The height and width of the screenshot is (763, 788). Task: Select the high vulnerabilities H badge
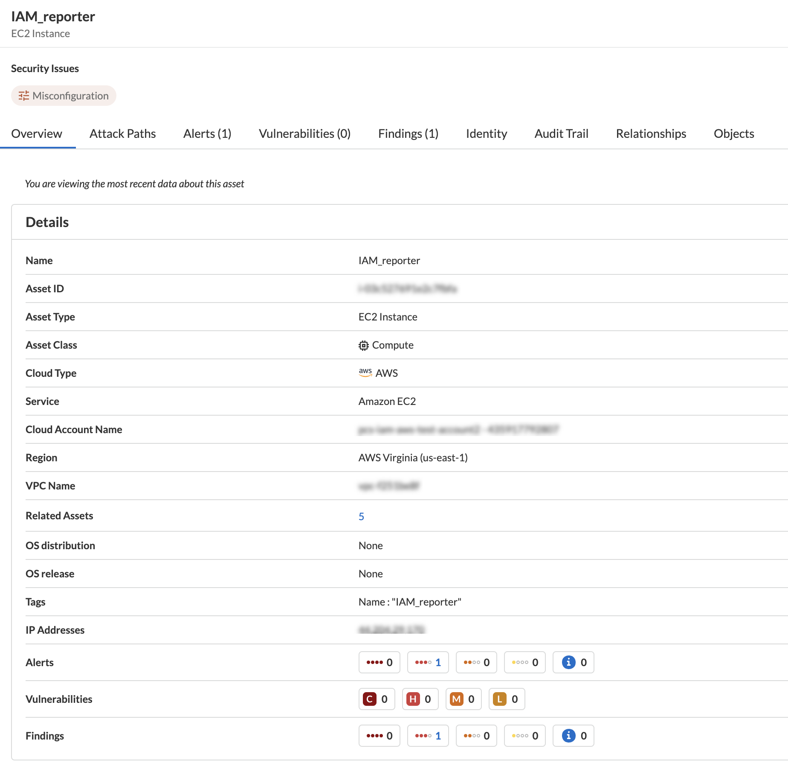pos(413,699)
